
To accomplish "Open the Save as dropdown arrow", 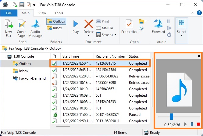I will coord(115,35).
